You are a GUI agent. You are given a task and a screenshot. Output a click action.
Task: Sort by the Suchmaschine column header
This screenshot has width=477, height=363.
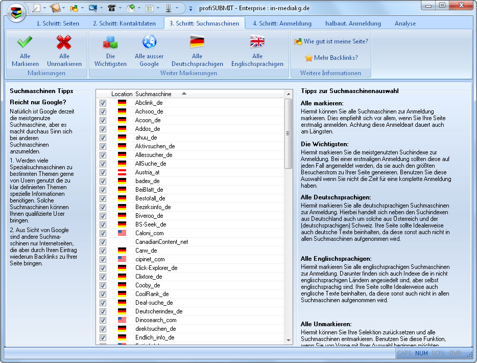[x=209, y=94]
